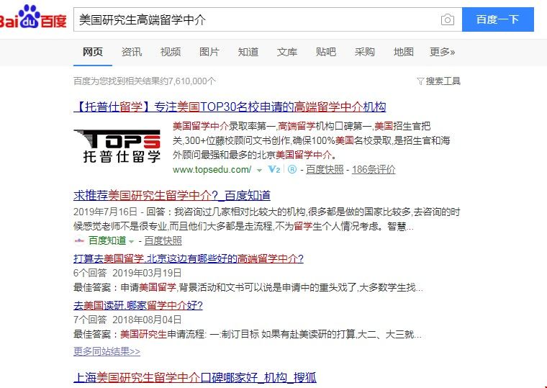Screen dimensions: 547x388
Task: Click text 7个回答 2018年08月04日
Action: click(127, 320)
